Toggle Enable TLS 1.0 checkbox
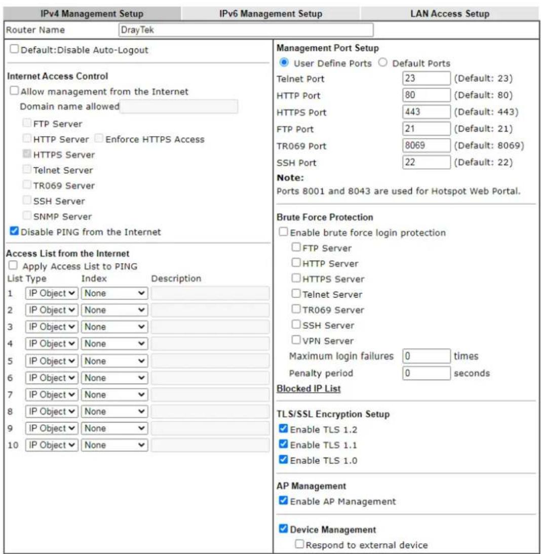The width and height of the screenshot is (541, 554). coord(283,459)
